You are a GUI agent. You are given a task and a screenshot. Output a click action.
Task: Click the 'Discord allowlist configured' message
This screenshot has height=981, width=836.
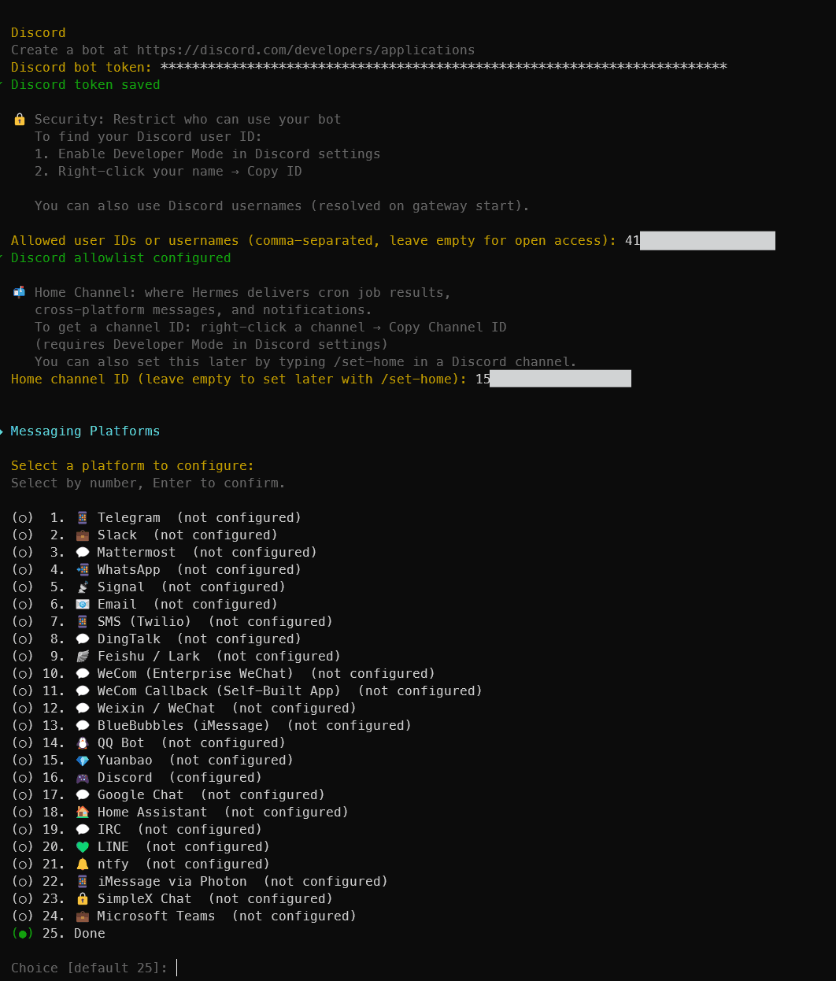point(120,258)
